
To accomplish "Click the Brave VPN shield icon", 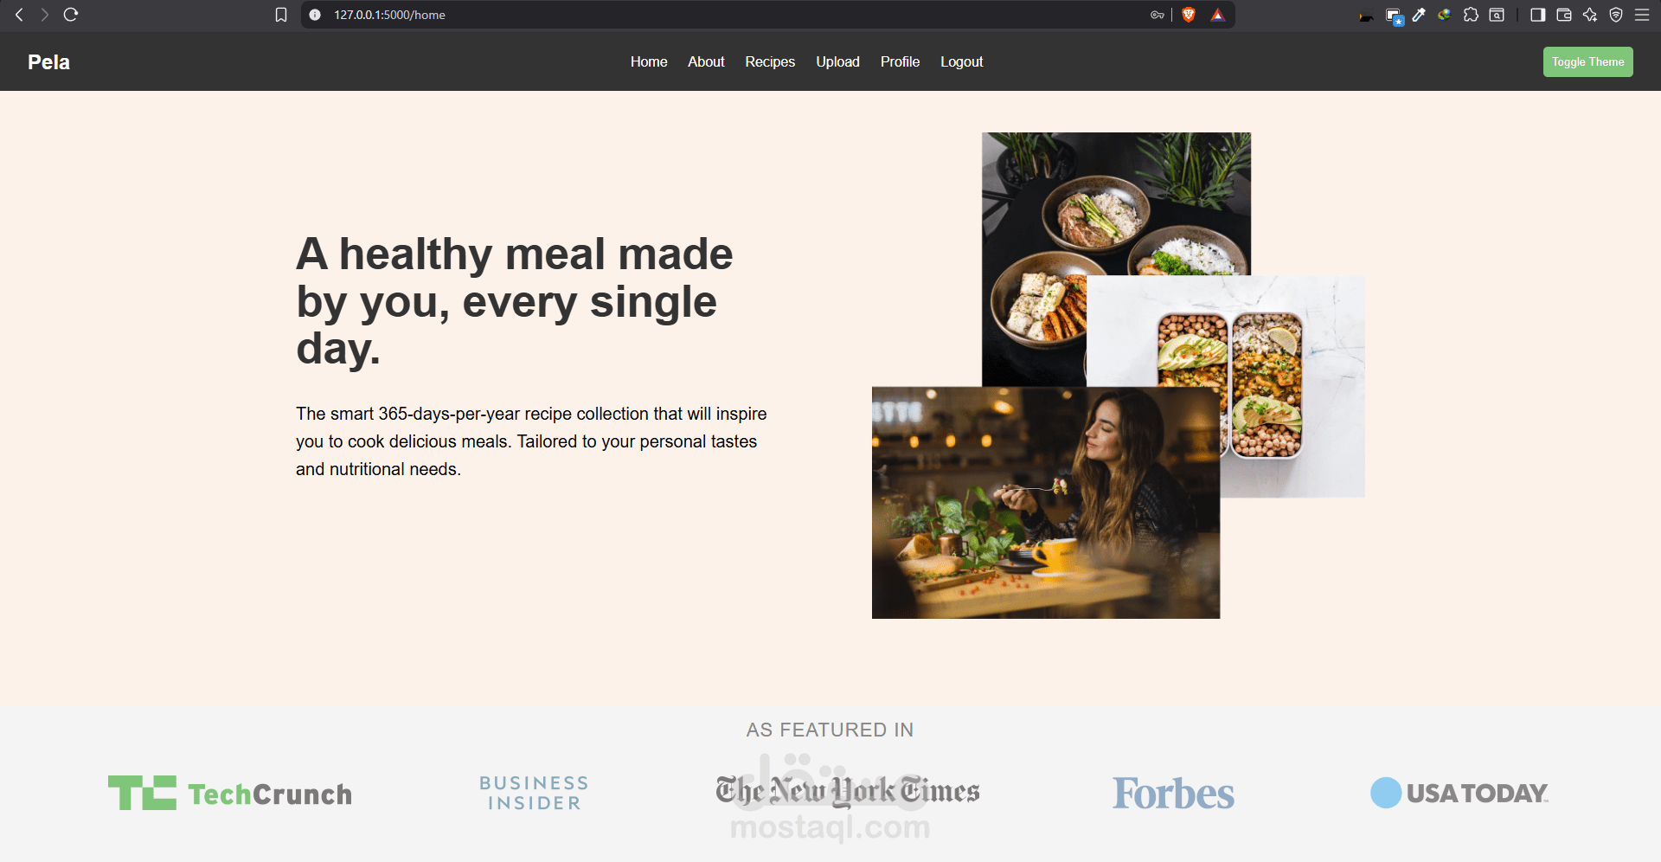I will [x=1616, y=15].
